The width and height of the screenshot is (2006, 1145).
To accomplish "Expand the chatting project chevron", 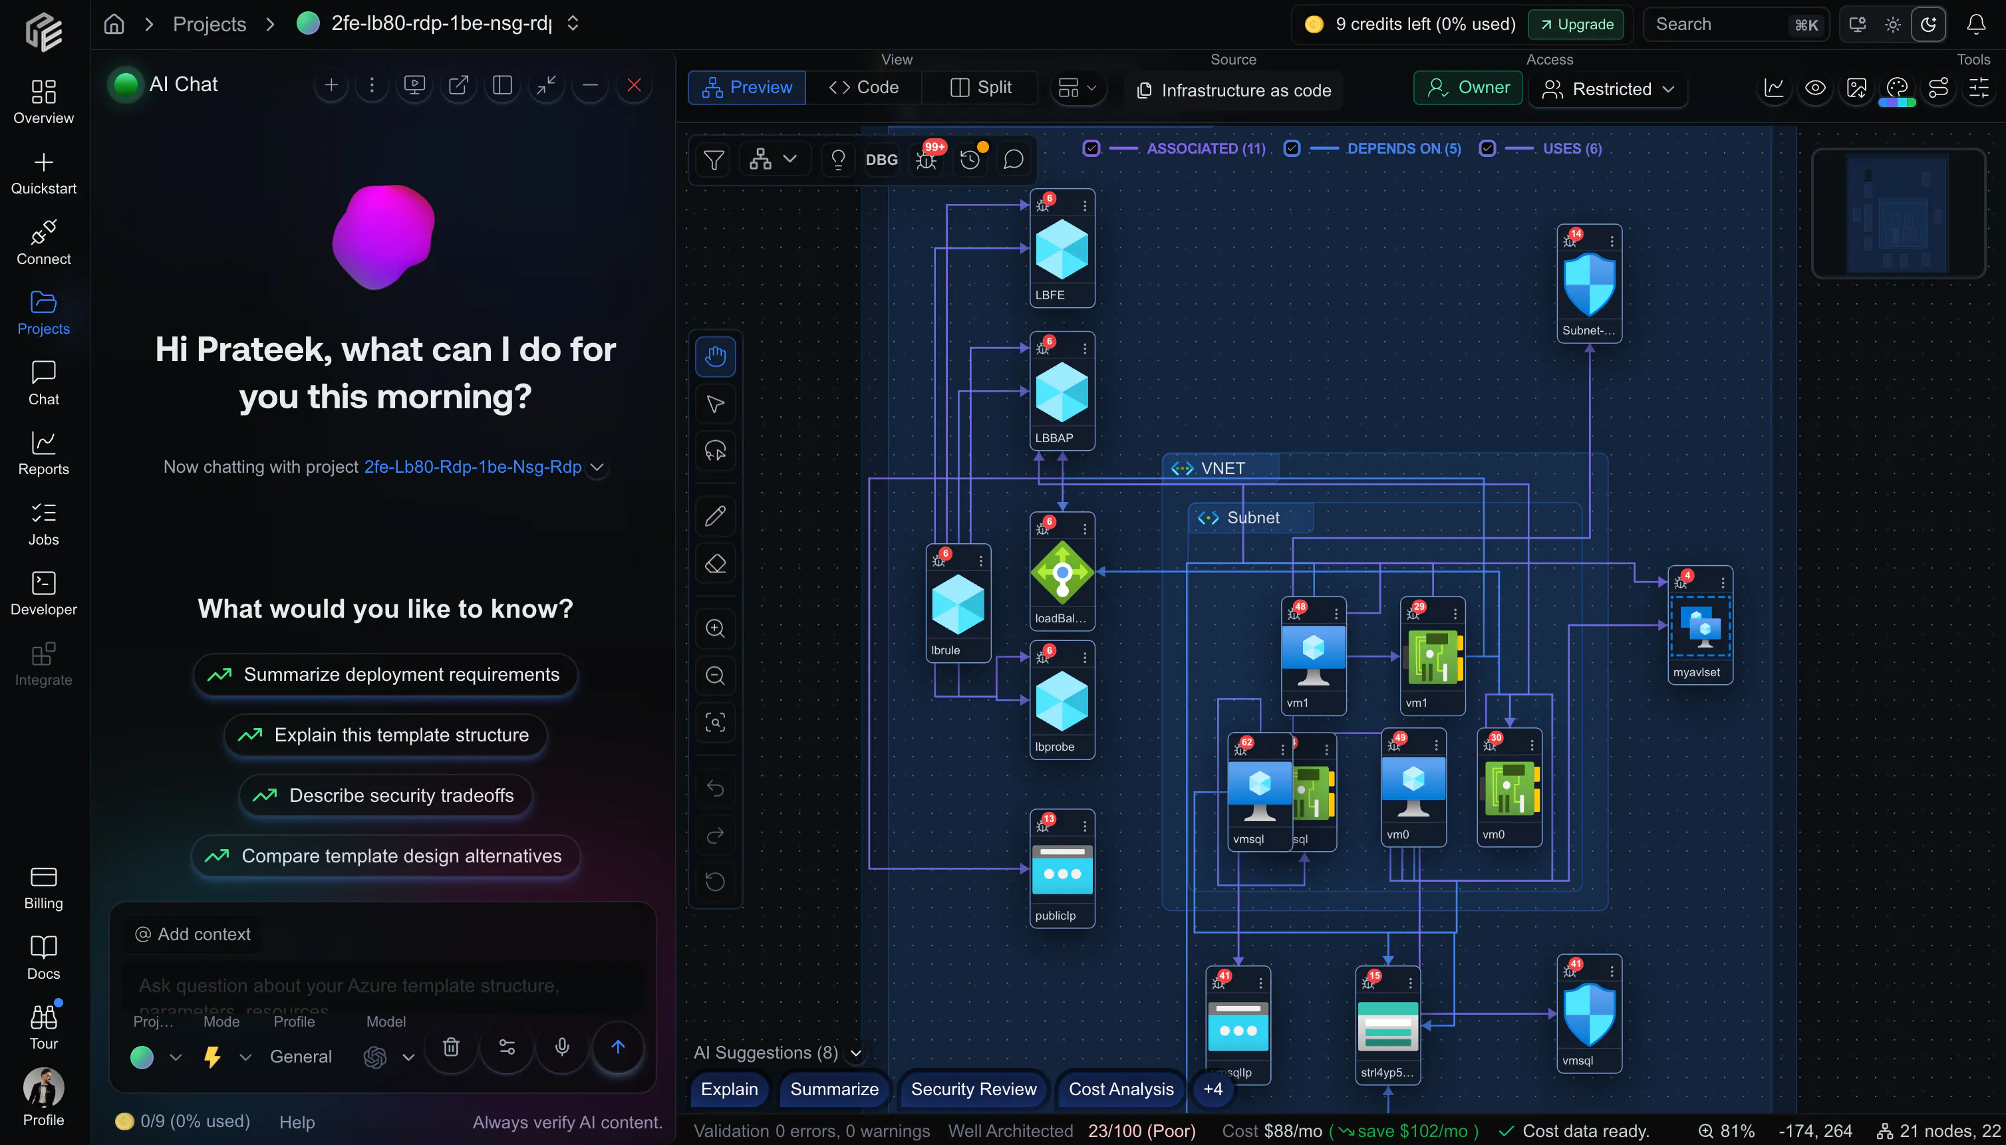I will click(598, 467).
